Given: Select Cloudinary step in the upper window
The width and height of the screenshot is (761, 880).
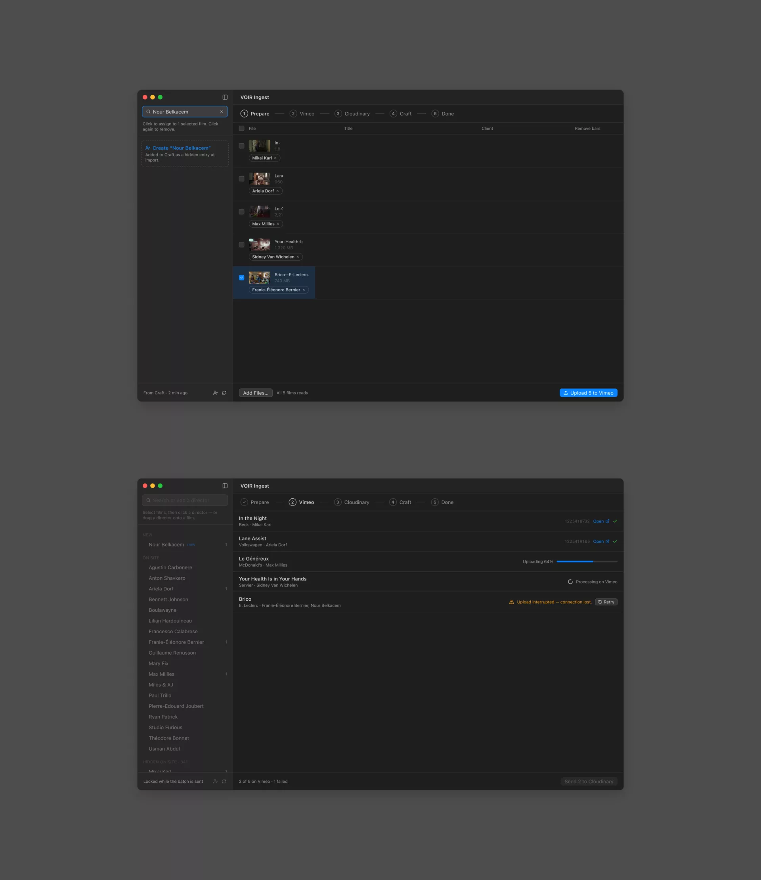Looking at the screenshot, I should pyautogui.click(x=352, y=114).
